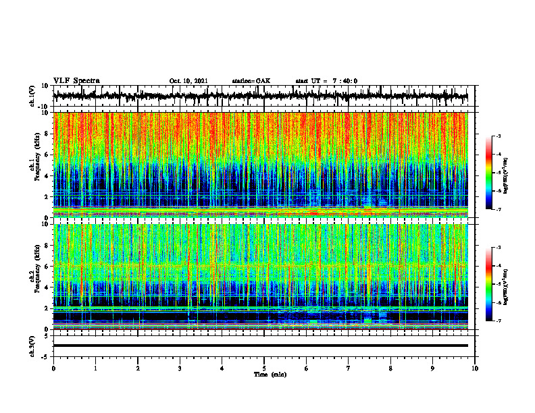Click the thick black ch.3 voltage line

(x=260, y=346)
